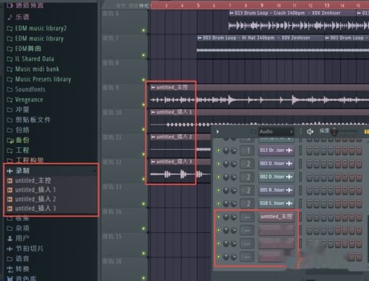369x281 pixels.
Task: Click the volume knob of 003 D..hiser channel
Action: point(234,164)
